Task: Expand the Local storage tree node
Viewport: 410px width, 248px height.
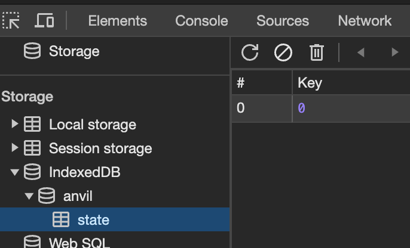Action: coord(15,124)
